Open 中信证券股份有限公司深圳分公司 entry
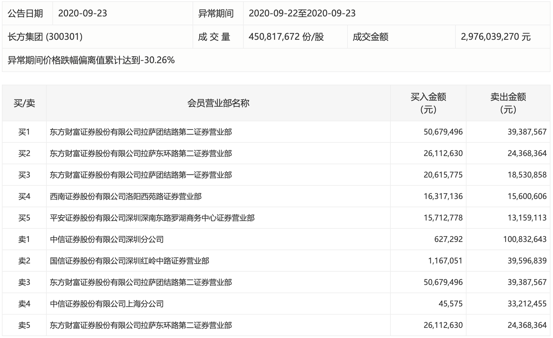553x338 pixels. 107,239
